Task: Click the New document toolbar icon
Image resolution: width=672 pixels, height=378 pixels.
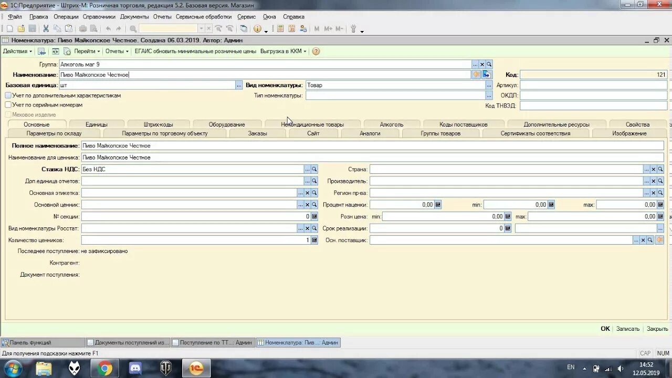Action: click(x=9, y=28)
